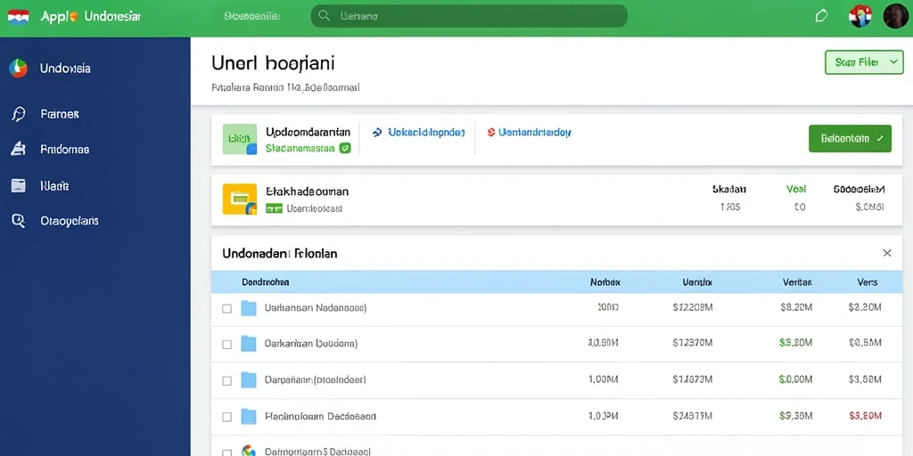Open the Darpafiann row name
The width and height of the screenshot is (913, 456).
point(315,379)
